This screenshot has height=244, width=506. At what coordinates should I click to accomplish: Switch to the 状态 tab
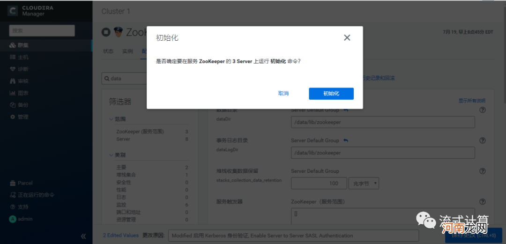(108, 52)
